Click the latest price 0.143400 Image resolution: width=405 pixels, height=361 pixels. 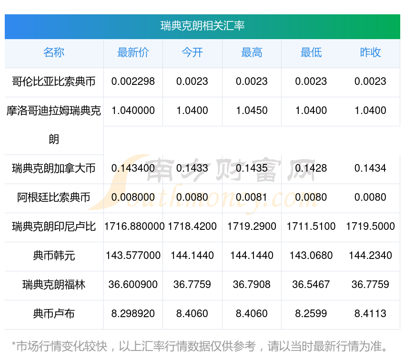click(x=133, y=168)
